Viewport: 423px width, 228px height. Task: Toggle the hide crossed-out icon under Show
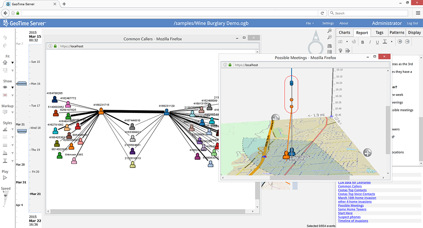click(5, 95)
